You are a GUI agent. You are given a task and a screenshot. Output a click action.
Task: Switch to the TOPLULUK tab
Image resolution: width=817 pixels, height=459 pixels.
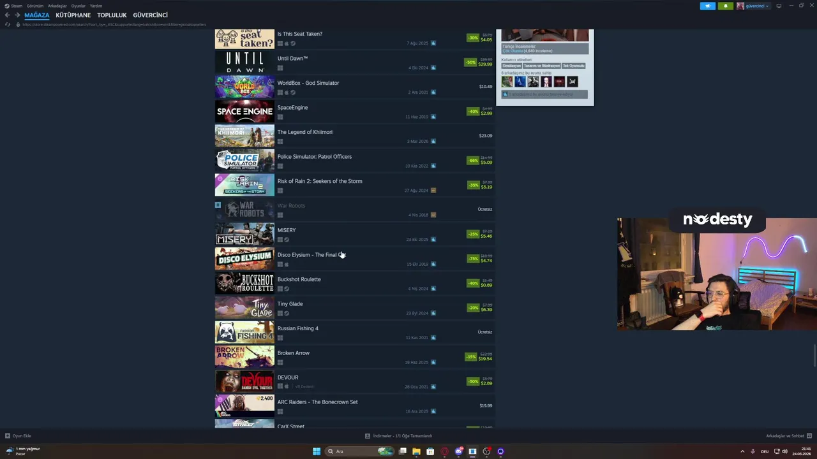point(112,15)
